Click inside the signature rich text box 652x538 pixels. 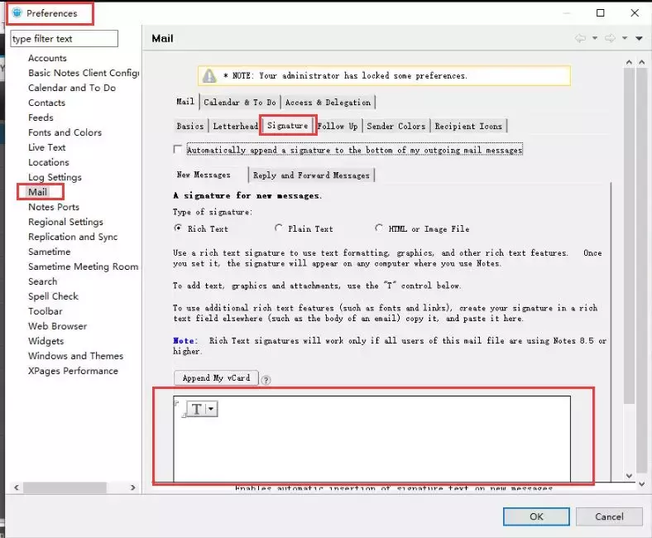coord(372,439)
